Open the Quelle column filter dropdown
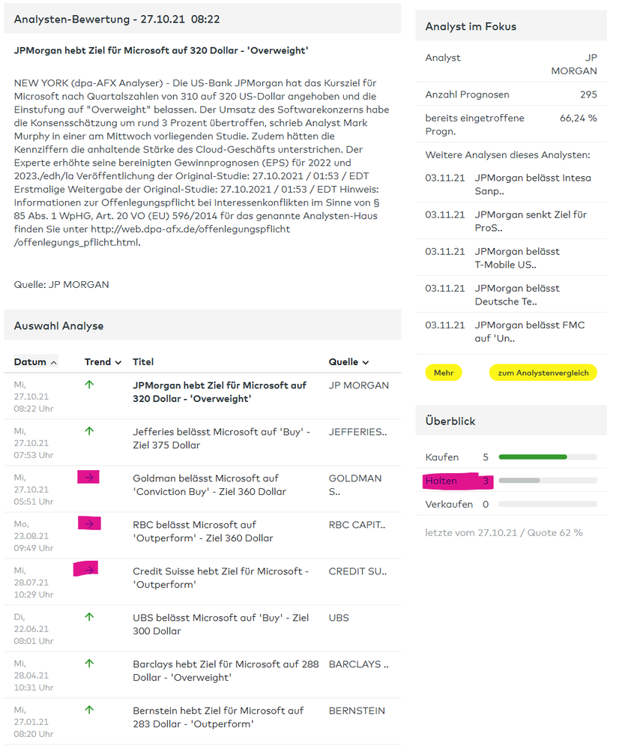625x749 pixels. 348,362
